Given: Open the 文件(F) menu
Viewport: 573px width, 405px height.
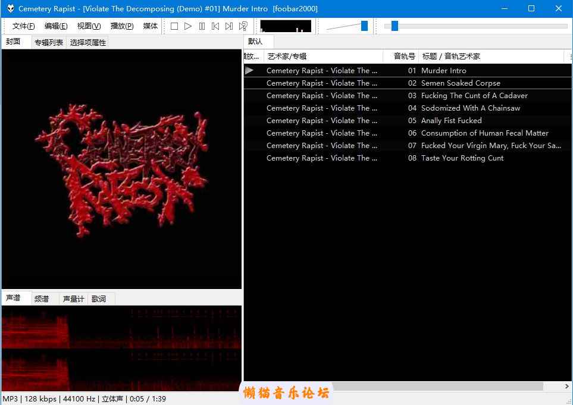Looking at the screenshot, I should tap(23, 26).
